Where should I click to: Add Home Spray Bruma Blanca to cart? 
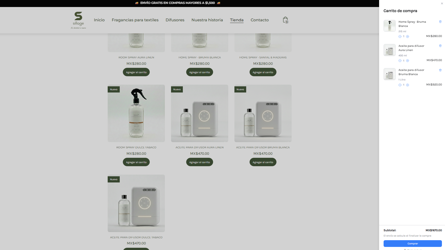(x=200, y=72)
